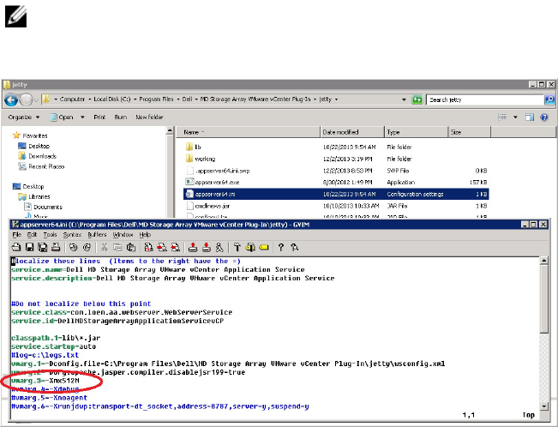Click the Burn button in Explorer toolbar
This screenshot has width=558, height=427.
click(x=121, y=117)
